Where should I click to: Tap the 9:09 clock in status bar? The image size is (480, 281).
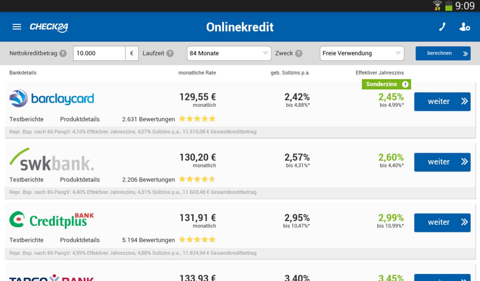click(465, 6)
